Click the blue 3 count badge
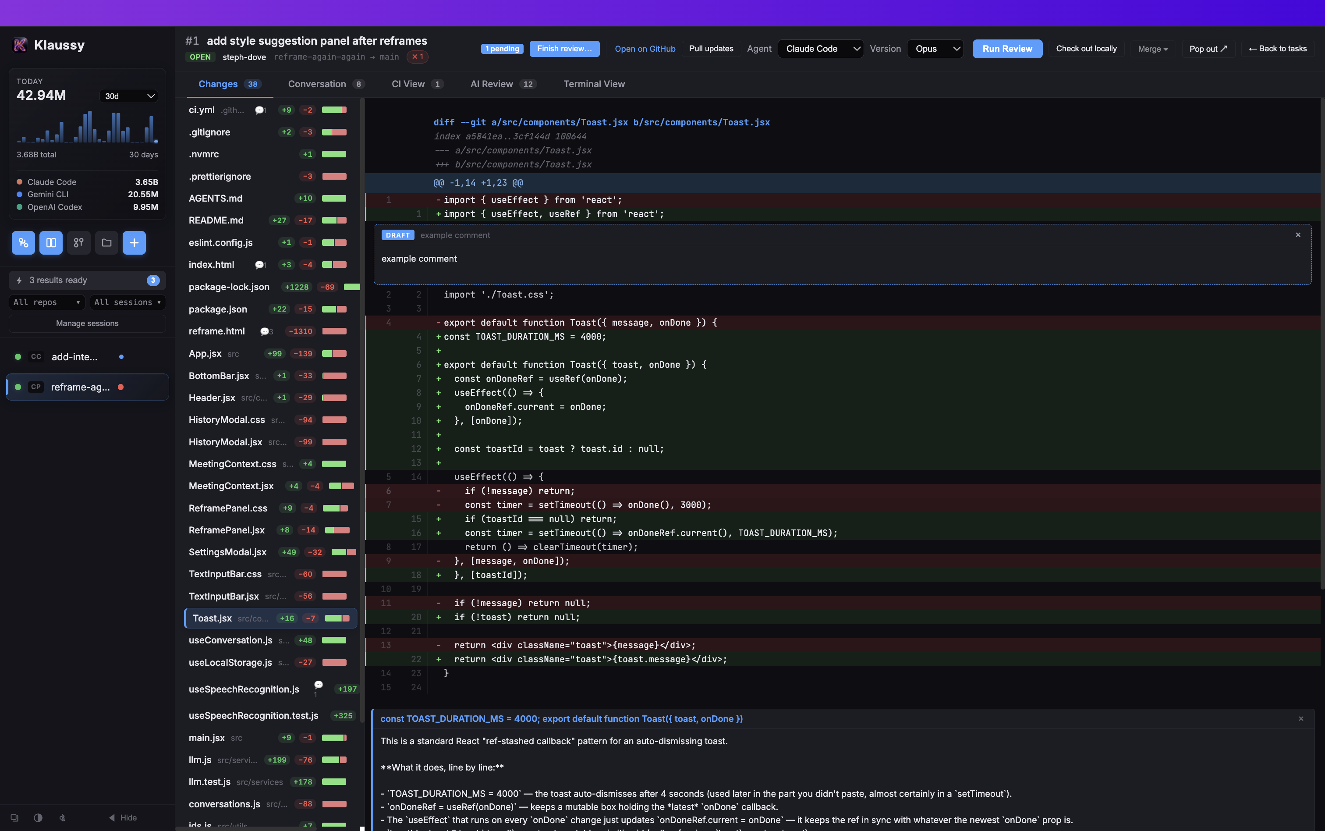Viewport: 1325px width, 831px height. point(153,281)
